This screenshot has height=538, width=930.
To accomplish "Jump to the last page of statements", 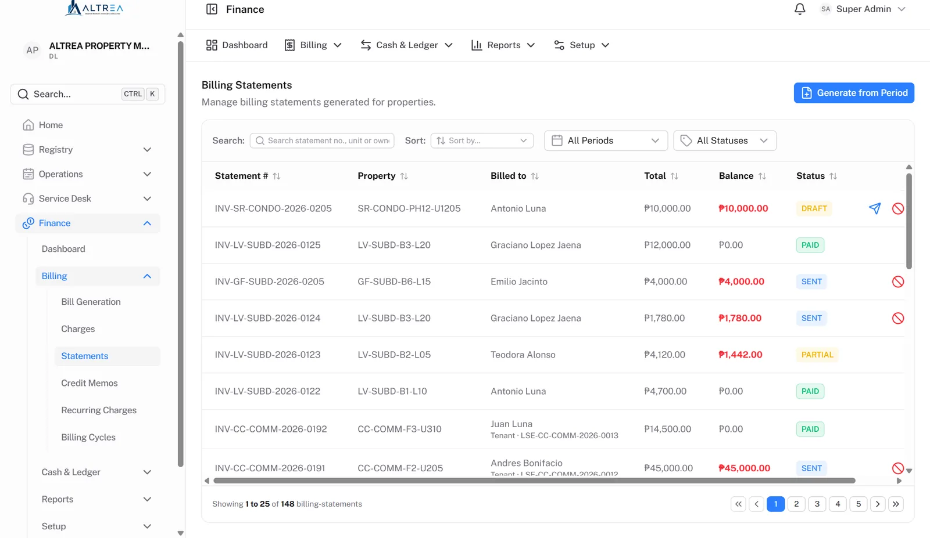I will pyautogui.click(x=896, y=504).
